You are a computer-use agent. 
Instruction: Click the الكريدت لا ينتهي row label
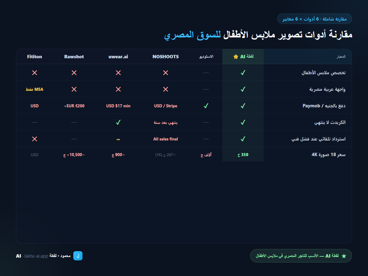pyautogui.click(x=330, y=122)
